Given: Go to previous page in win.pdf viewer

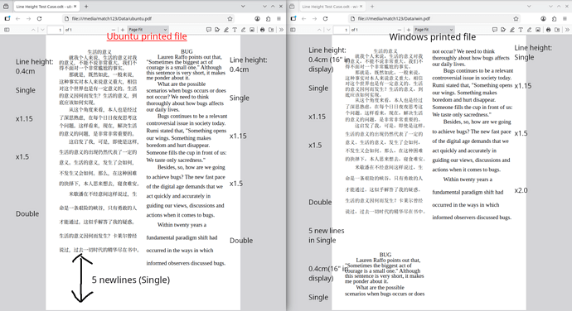Looking at the screenshot, I should (319, 30).
